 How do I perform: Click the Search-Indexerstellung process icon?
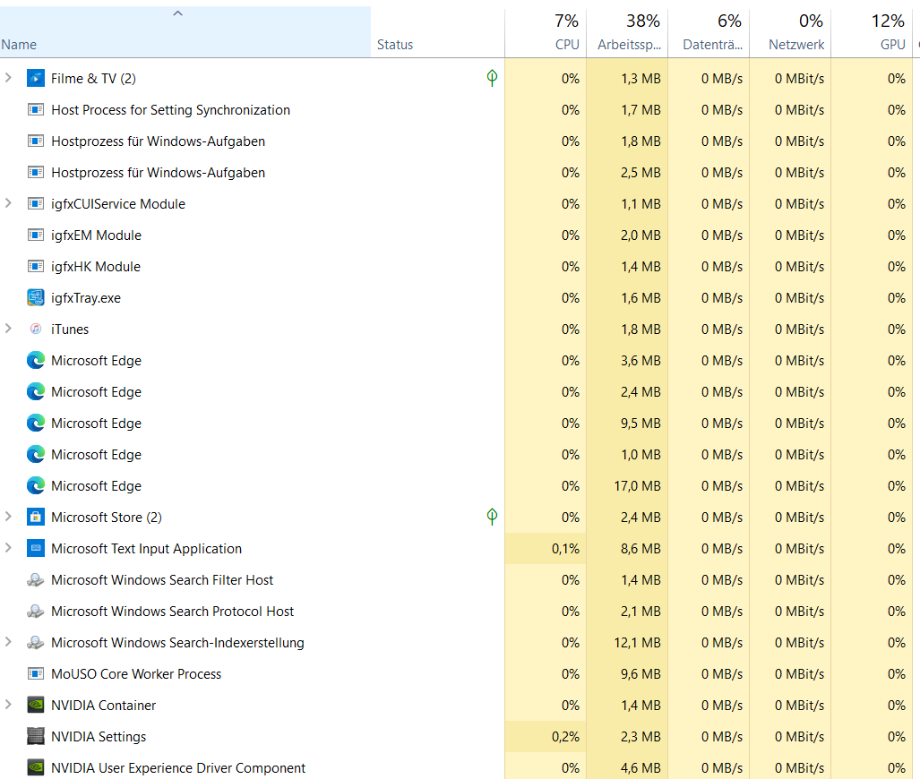pos(36,642)
